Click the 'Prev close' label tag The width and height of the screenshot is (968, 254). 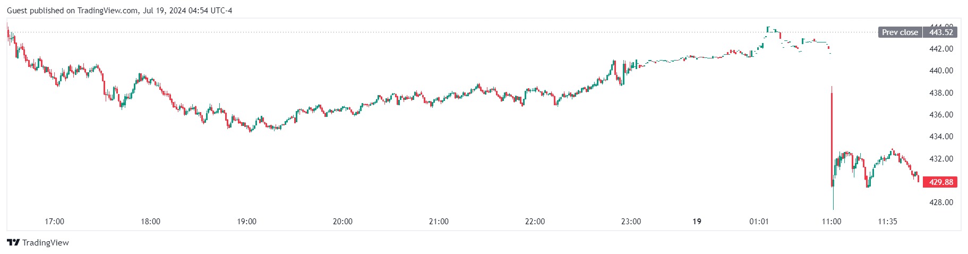900,32
